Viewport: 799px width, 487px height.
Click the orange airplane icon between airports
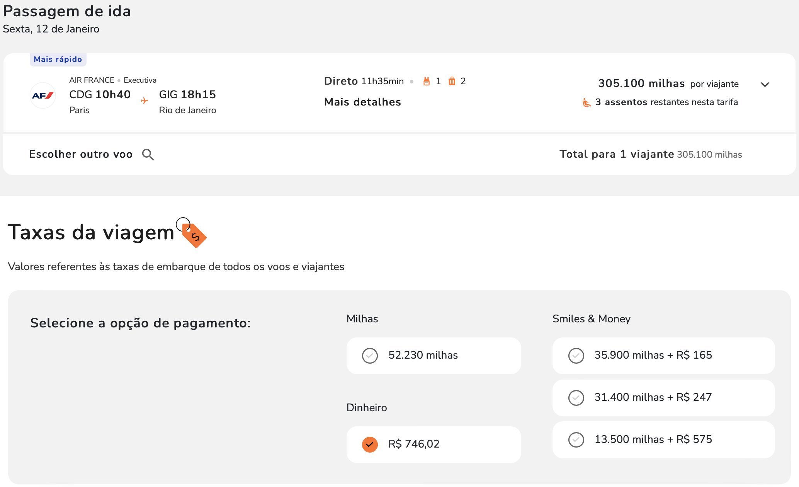144,101
